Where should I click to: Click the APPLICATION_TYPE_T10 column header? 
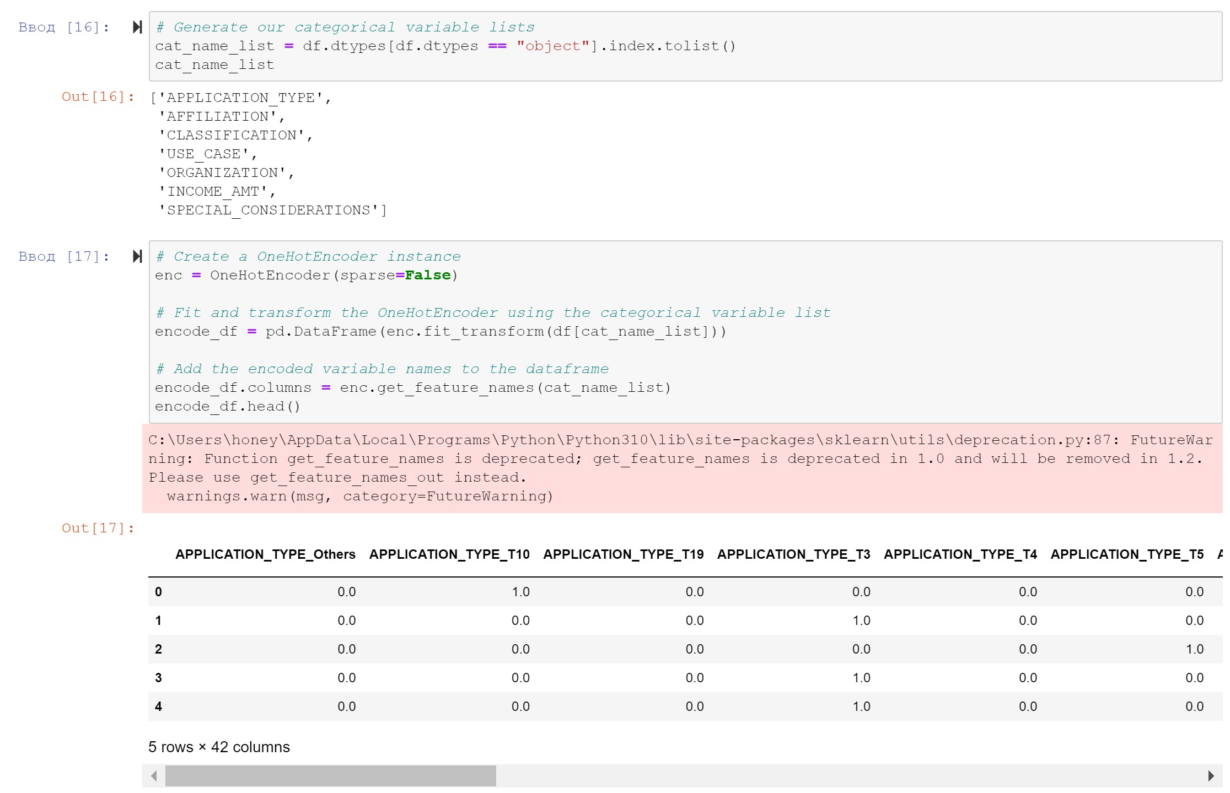[x=449, y=554]
